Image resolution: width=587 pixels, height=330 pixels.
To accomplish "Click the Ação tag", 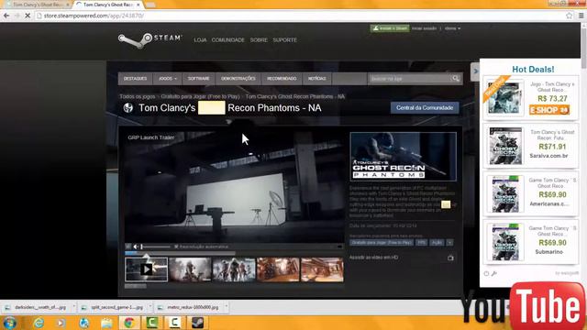I will click(437, 242).
